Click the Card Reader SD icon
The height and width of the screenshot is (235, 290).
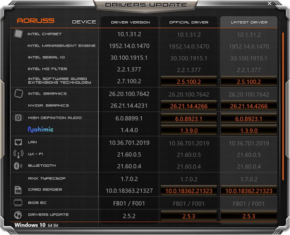[x=18, y=190]
